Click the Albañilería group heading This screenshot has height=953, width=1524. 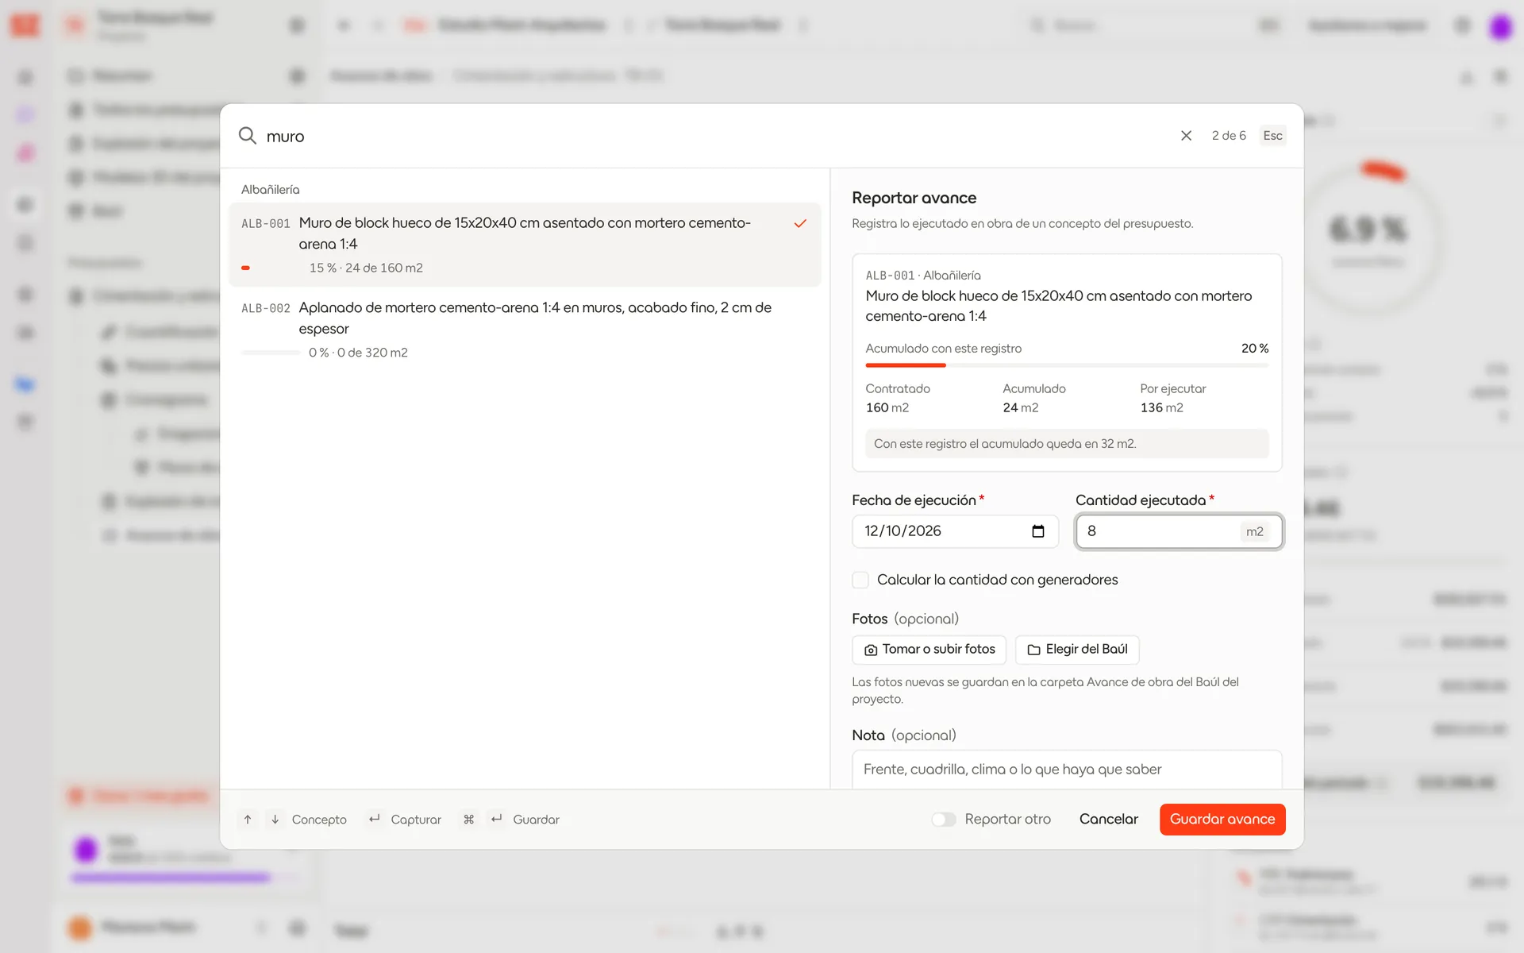[x=271, y=190]
